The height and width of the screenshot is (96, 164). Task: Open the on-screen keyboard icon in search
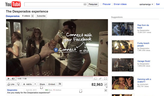tap(85, 4)
